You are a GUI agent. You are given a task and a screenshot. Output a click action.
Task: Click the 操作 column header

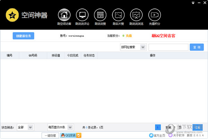[x=153, y=55]
